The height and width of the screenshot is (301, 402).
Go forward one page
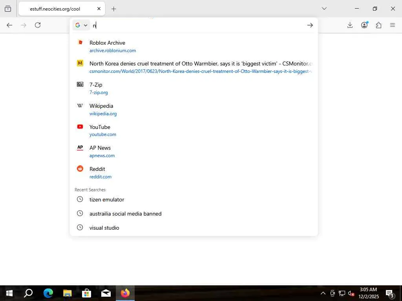24,25
